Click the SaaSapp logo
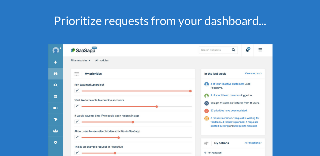 coord(84,50)
